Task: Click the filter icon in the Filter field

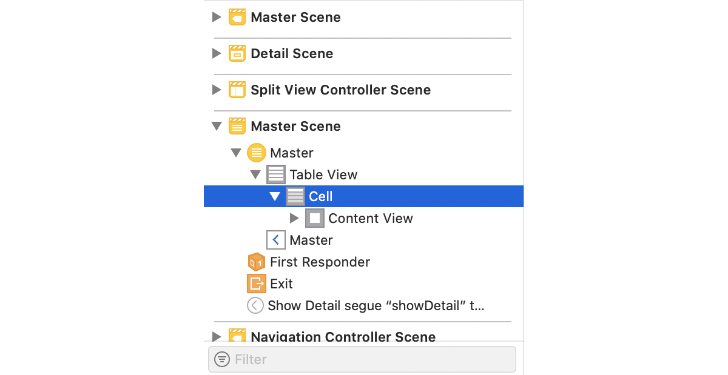Action: [223, 359]
